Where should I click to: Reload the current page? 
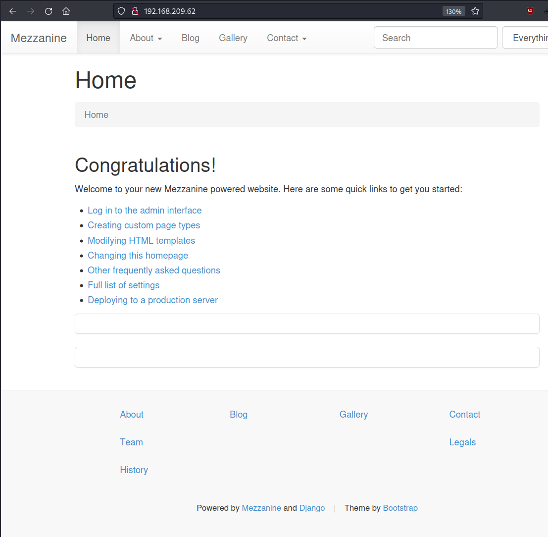pyautogui.click(x=49, y=11)
